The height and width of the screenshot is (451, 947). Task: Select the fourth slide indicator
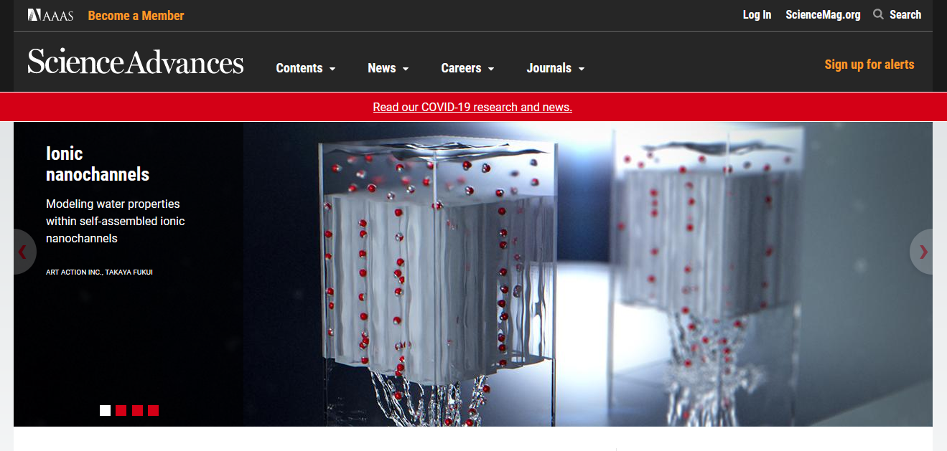(x=153, y=410)
